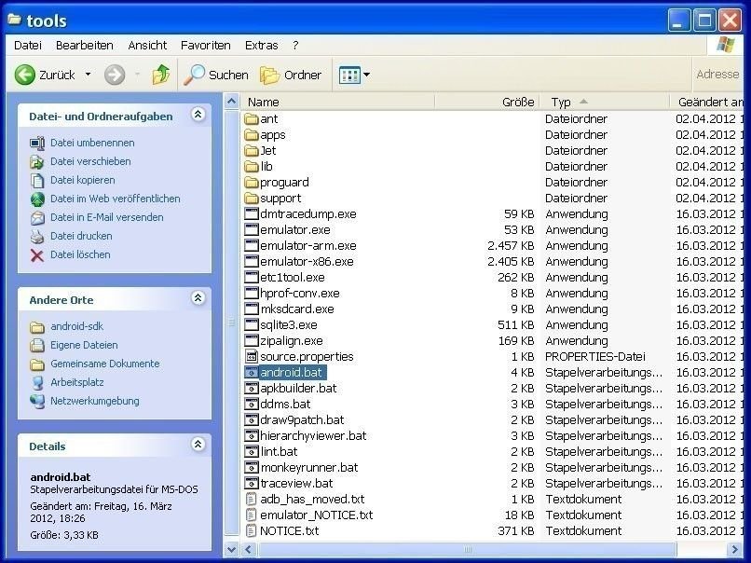This screenshot has height=563, width=751.
Task: Go up one folder level icon
Action: (161, 75)
